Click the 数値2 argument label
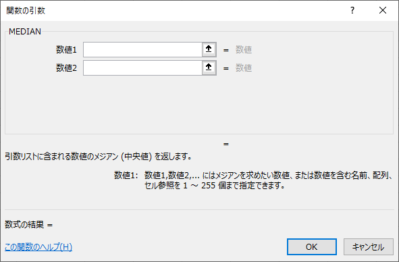This screenshot has height=262, width=399. click(66, 68)
